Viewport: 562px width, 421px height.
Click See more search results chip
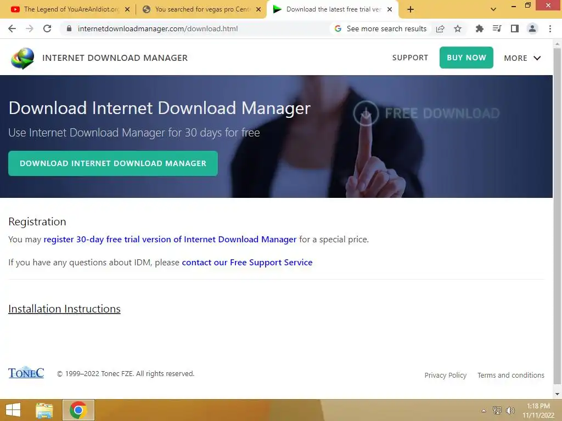[381, 29]
